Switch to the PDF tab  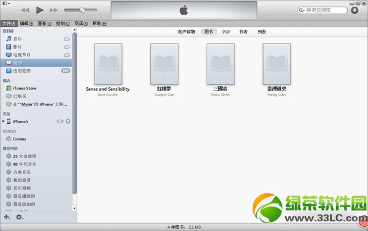click(226, 32)
